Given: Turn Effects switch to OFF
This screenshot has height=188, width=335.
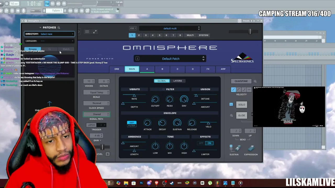Looking at the screenshot, I should click(201, 143).
